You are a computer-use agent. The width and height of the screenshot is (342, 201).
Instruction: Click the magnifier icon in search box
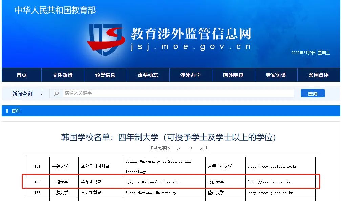pyautogui.click(x=57, y=93)
